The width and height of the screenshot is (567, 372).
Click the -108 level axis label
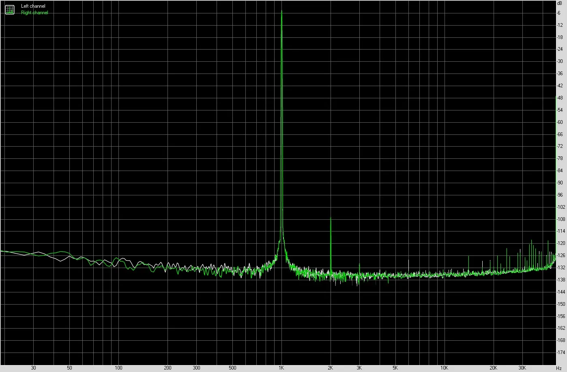pyautogui.click(x=561, y=219)
